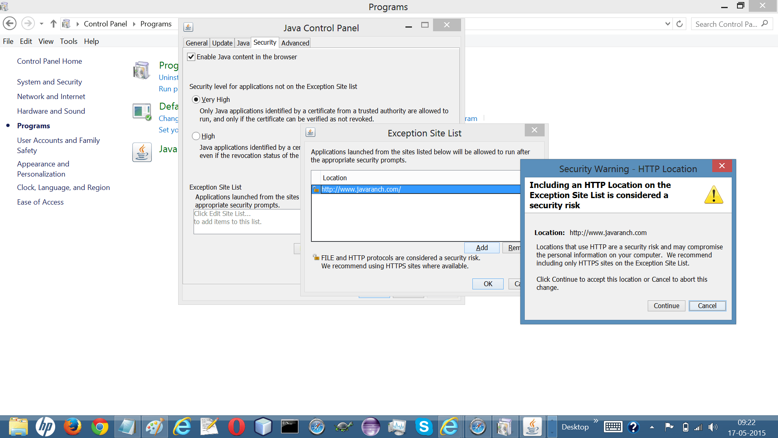The height and width of the screenshot is (438, 778).
Task: Expand the Desktop toolbar chevron
Action: tap(596, 421)
